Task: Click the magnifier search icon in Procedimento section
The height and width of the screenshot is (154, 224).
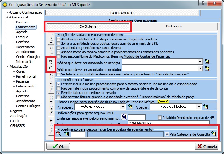Action: point(59,134)
